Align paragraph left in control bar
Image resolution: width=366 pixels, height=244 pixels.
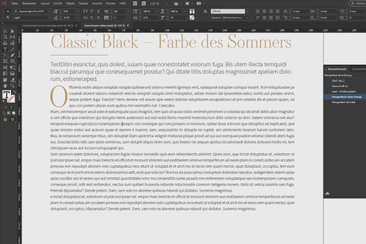tap(257, 11)
